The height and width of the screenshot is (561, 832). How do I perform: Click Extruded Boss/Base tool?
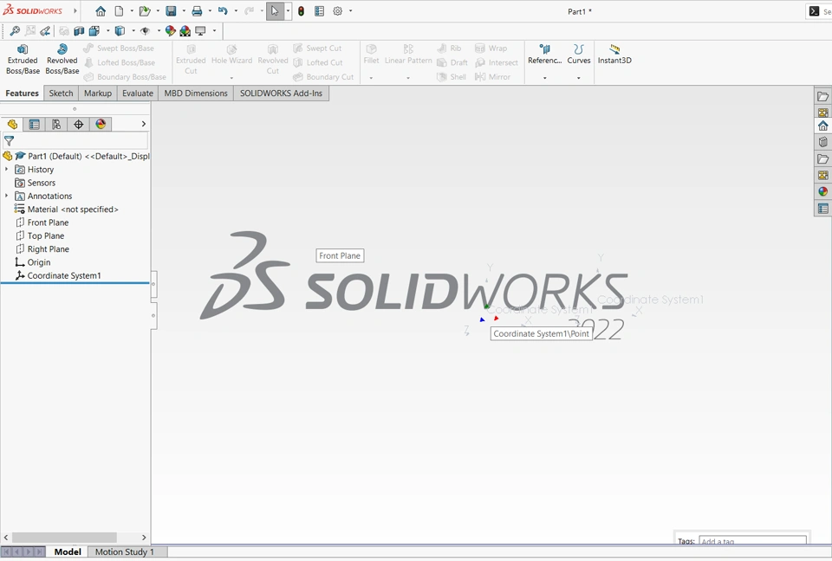[23, 60]
